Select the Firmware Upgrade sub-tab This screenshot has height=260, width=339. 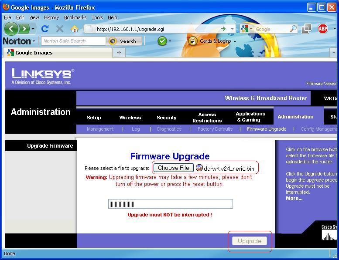tap(267, 129)
